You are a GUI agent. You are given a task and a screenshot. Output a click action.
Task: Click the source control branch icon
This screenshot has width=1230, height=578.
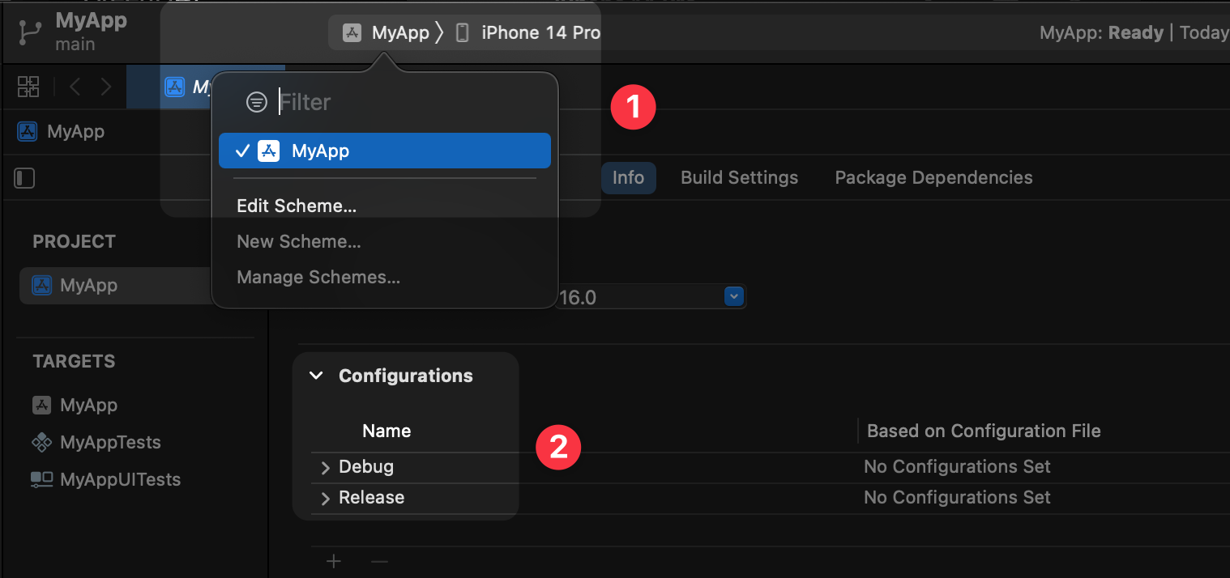tap(31, 32)
